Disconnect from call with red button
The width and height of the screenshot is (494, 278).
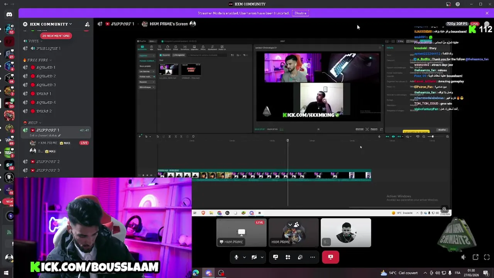click(x=331, y=257)
